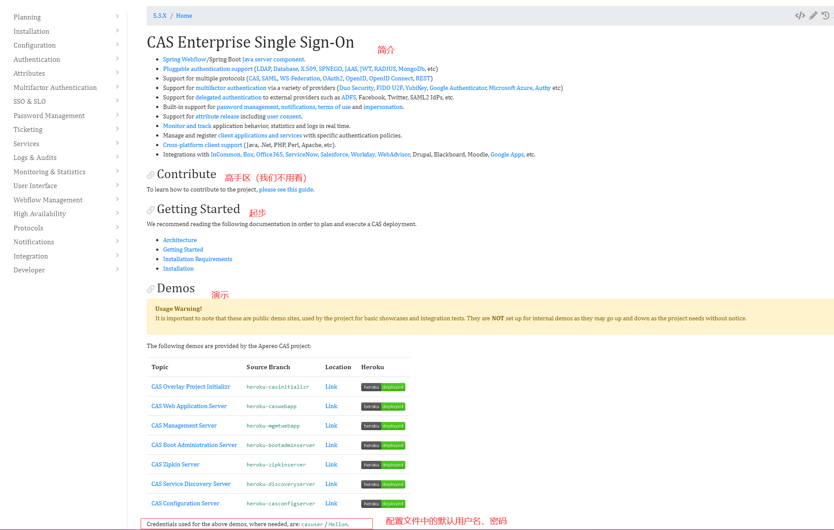Click the anchor link icon beside Getting Started
The height and width of the screenshot is (530, 834).
pyautogui.click(x=151, y=210)
